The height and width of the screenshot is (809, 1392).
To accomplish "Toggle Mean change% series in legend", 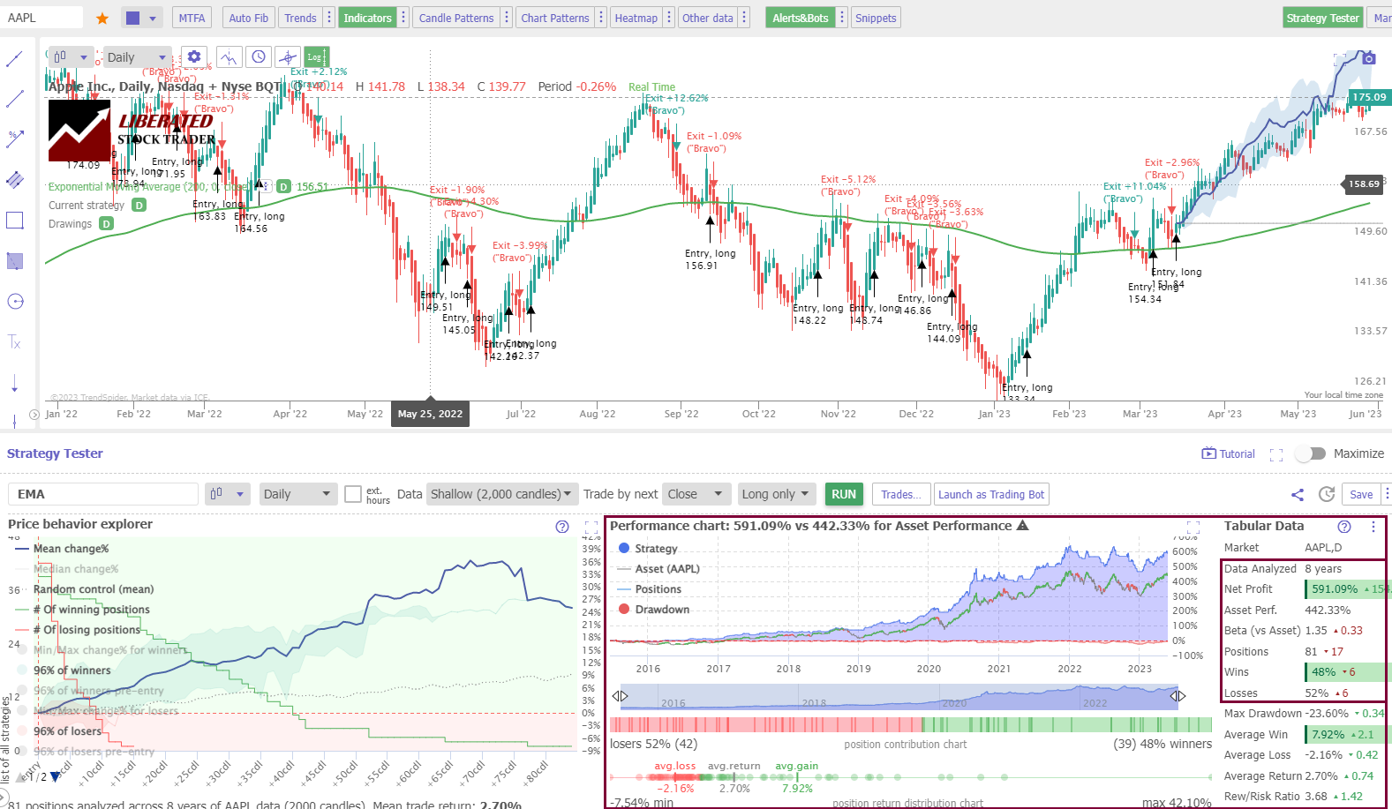I will point(62,548).
